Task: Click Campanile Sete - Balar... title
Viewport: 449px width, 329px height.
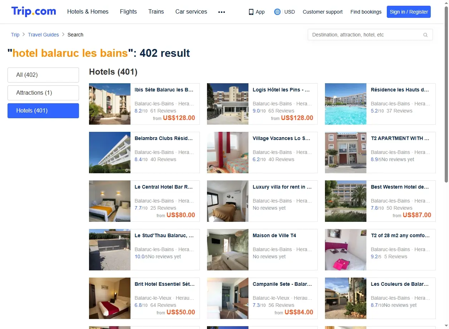Action: 282,284
